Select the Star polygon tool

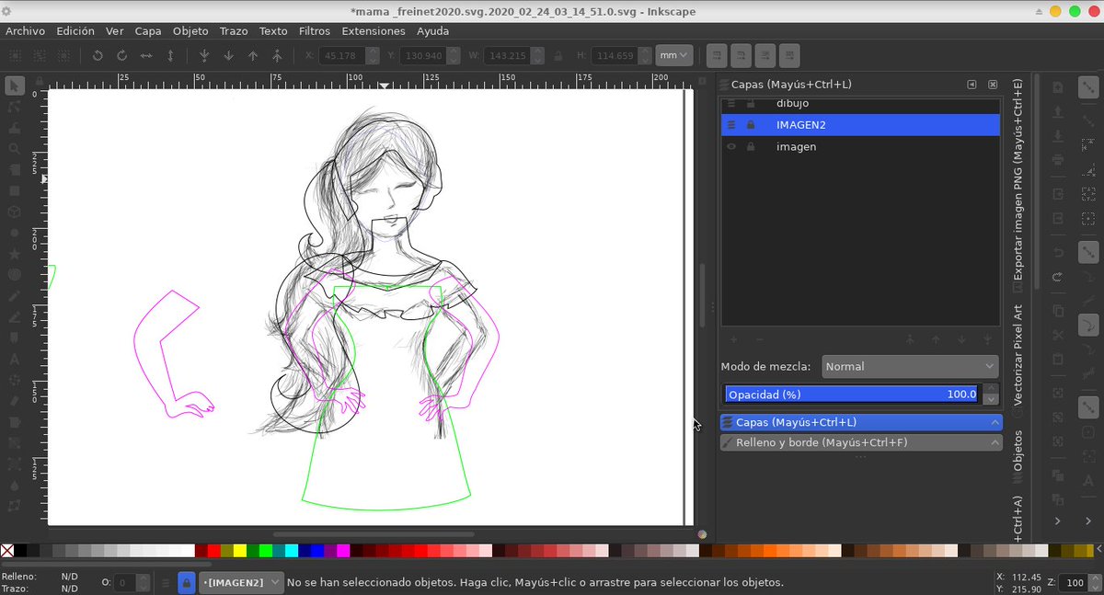click(14, 253)
